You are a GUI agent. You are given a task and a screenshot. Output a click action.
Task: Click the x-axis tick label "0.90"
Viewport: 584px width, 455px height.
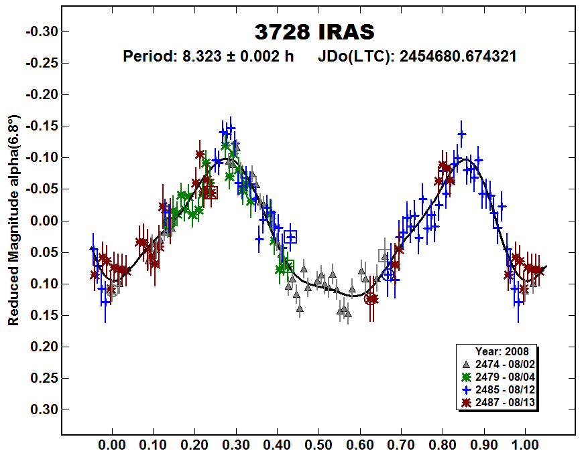484,444
